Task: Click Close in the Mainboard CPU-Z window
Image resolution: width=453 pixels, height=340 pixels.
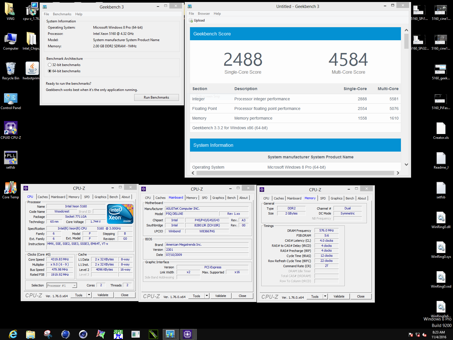Action: click(242, 296)
